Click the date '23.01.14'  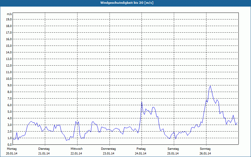point(109,154)
